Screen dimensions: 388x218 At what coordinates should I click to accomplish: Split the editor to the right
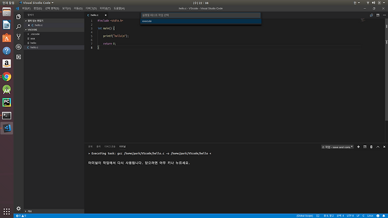pos(378,15)
